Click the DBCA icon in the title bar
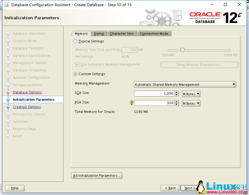Viewport: 249px width, 195px height. 7,5
